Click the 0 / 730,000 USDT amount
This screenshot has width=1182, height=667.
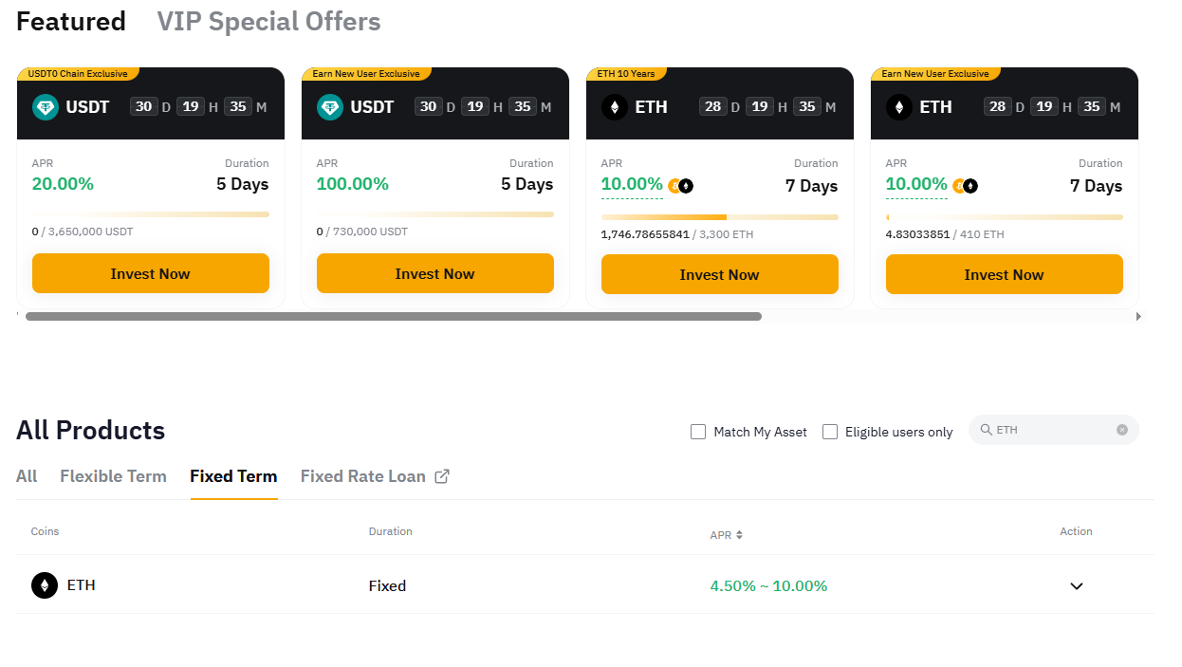tap(362, 232)
